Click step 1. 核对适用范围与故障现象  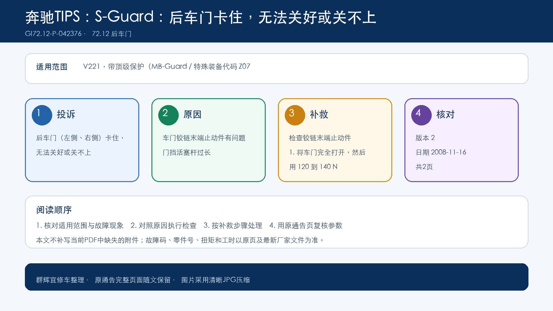(80, 226)
